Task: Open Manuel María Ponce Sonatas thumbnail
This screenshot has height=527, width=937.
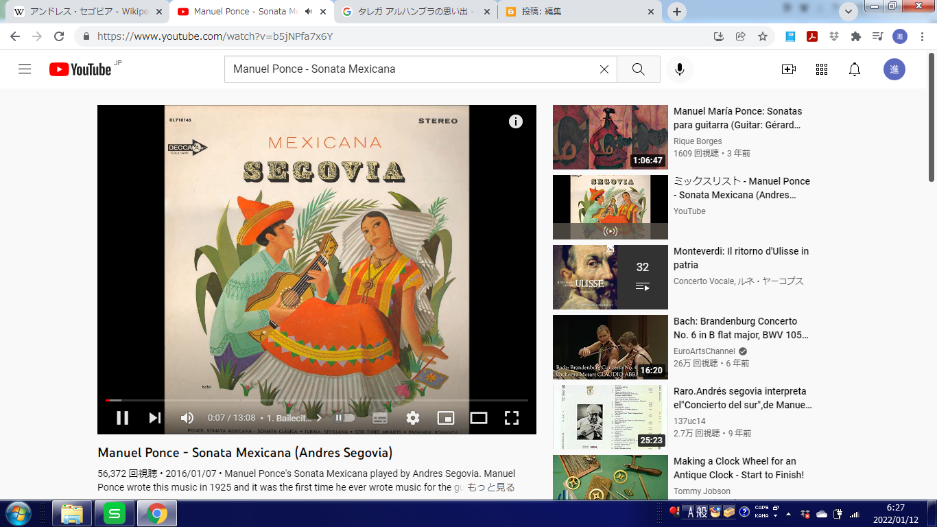Action: tap(610, 137)
